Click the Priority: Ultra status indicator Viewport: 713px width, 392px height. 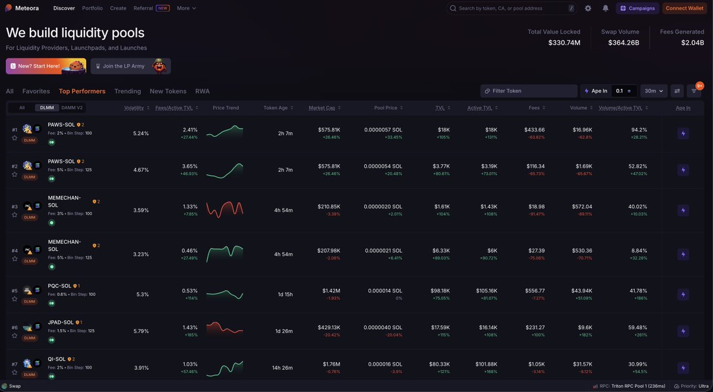pos(692,386)
